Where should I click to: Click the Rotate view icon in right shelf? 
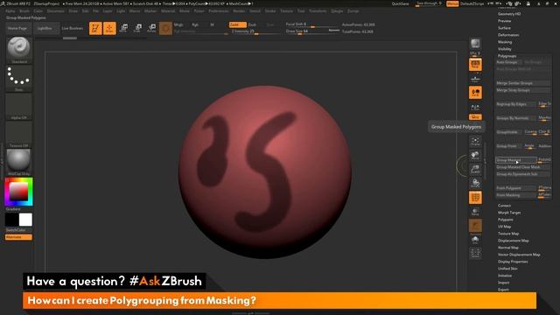coord(475,183)
